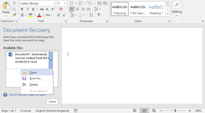
Task: Apply paragraph shading bucket
Action: (x=72, y=15)
